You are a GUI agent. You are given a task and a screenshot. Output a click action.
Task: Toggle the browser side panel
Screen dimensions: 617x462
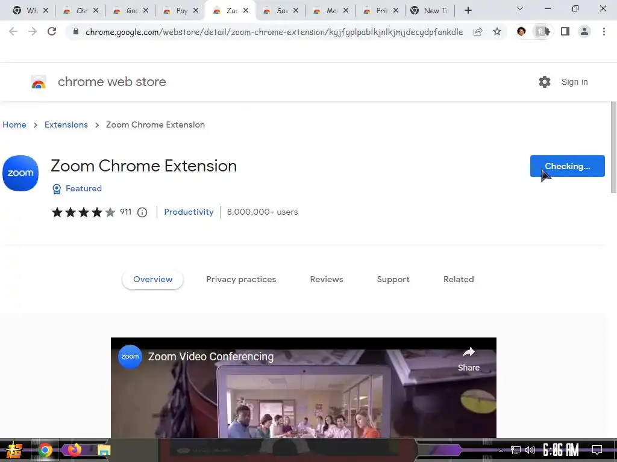tap(565, 31)
